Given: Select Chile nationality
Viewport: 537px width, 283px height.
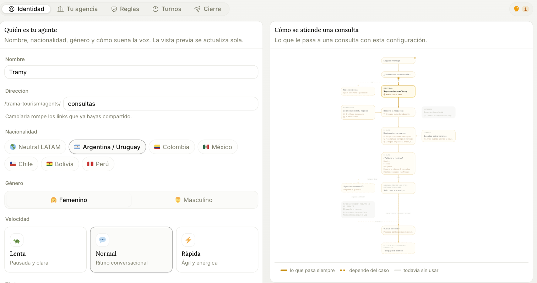Looking at the screenshot, I should click(x=21, y=164).
